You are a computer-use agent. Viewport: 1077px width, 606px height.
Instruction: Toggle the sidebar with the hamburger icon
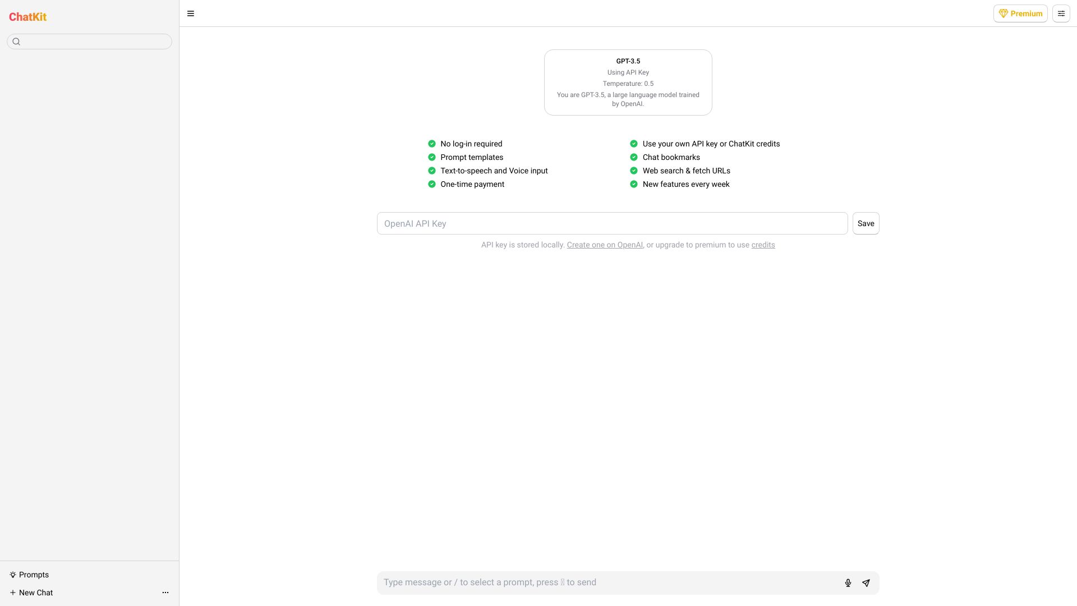click(x=191, y=13)
